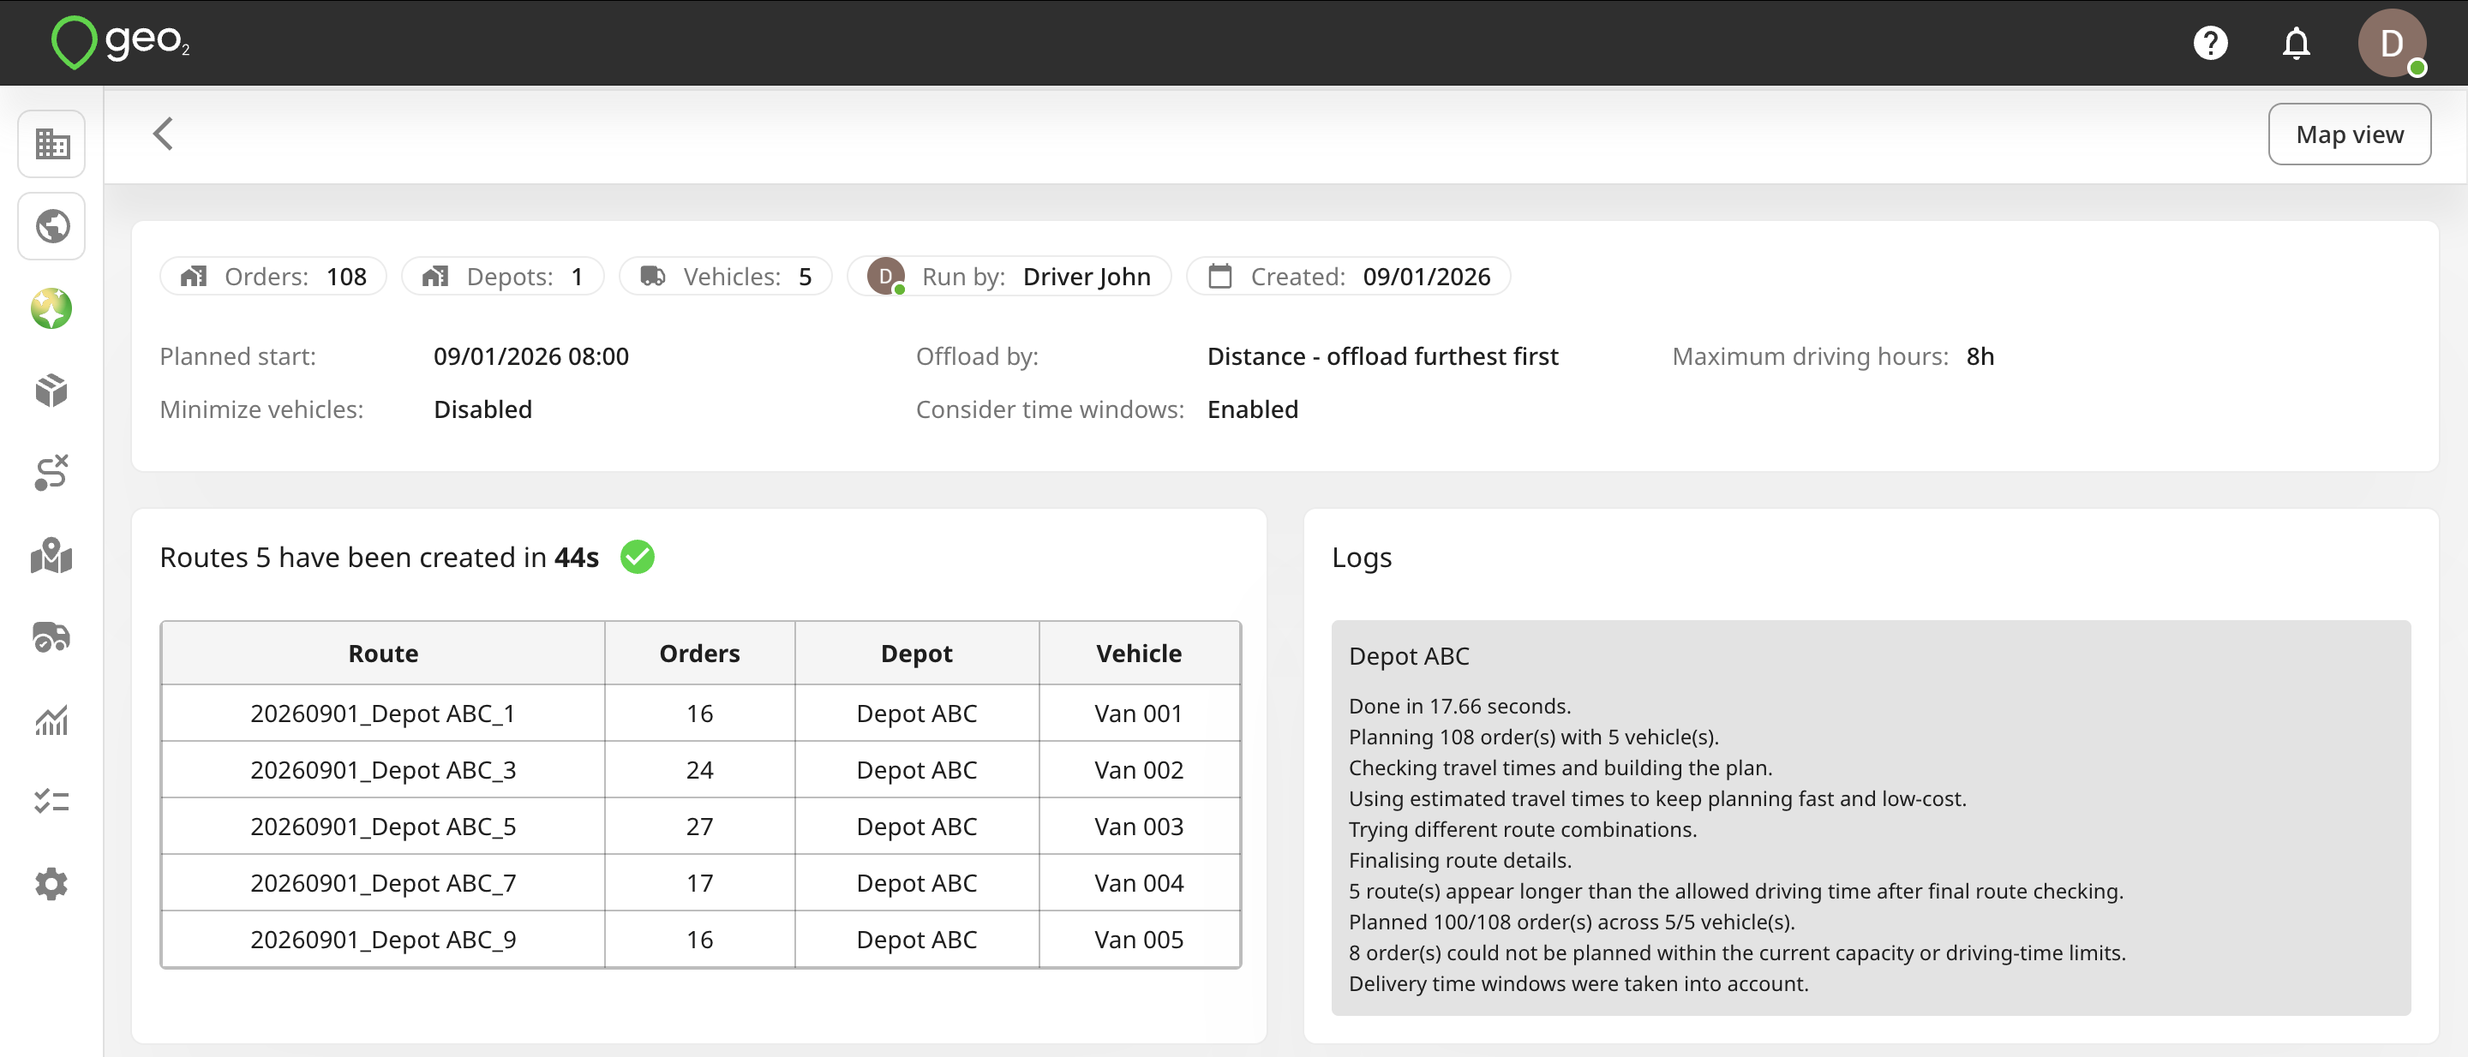Screen dimensions: 2468x1057
Task: Click the Orders: 108 chip
Action: click(273, 277)
